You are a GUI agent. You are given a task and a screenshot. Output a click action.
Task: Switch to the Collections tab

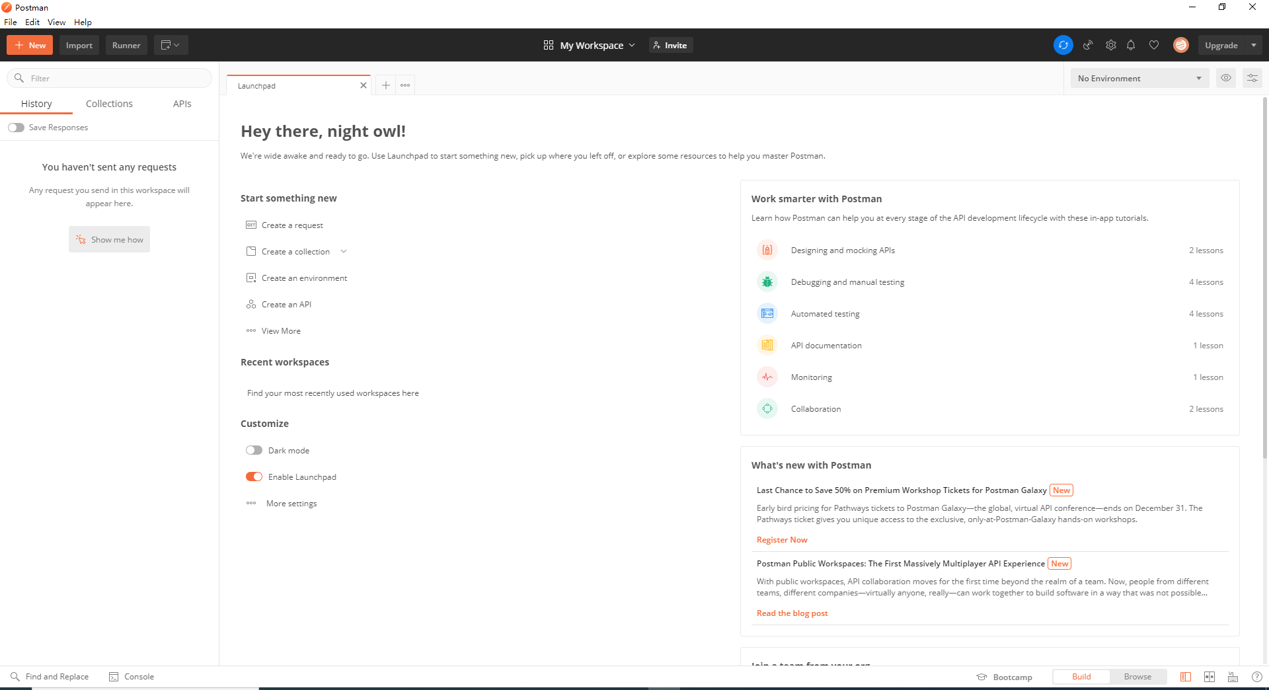(x=109, y=104)
